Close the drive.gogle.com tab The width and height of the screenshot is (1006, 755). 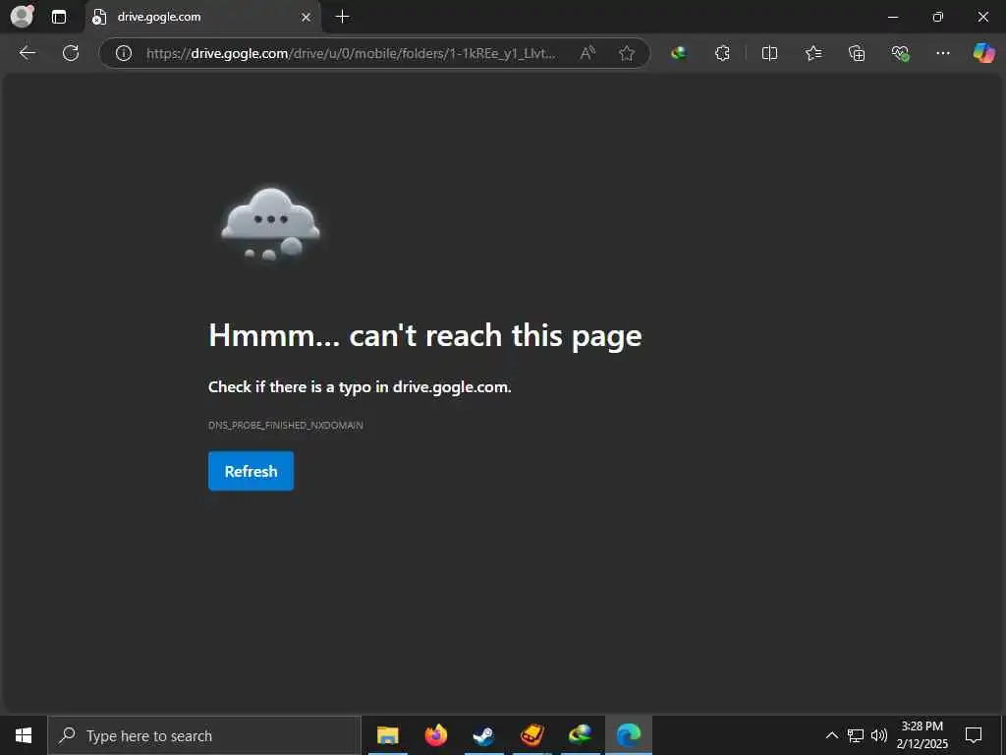(307, 18)
